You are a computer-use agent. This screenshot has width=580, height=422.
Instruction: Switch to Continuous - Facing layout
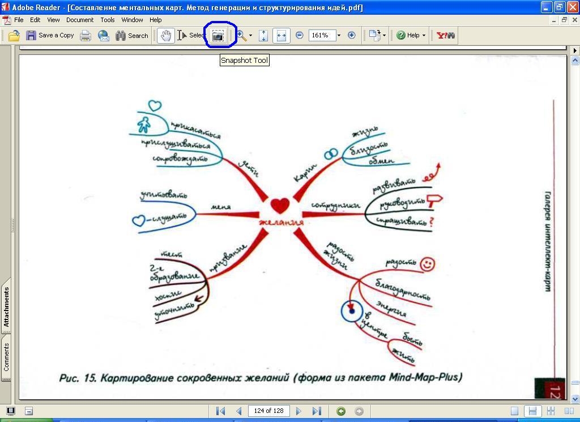[x=551, y=411]
